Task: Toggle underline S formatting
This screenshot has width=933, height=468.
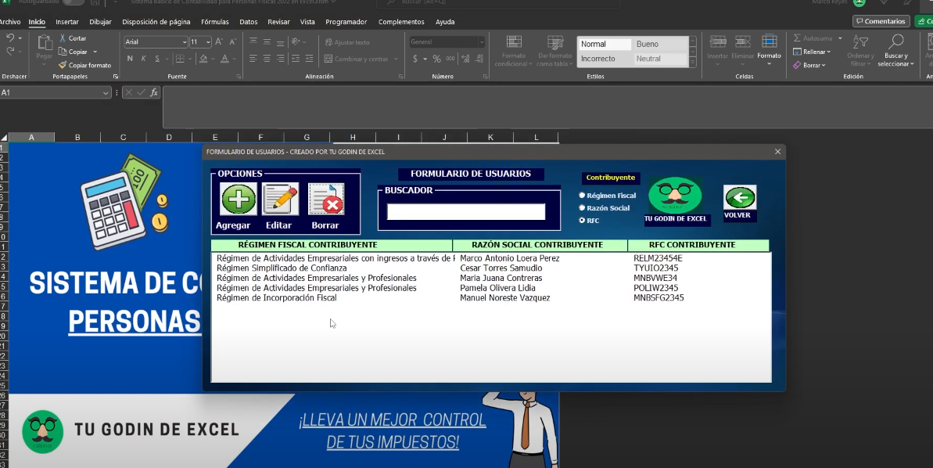Action: click(157, 59)
